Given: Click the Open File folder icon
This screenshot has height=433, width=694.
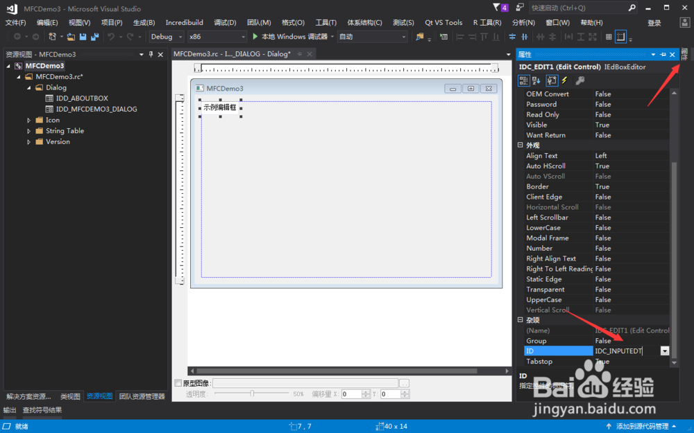Looking at the screenshot, I should click(x=71, y=37).
